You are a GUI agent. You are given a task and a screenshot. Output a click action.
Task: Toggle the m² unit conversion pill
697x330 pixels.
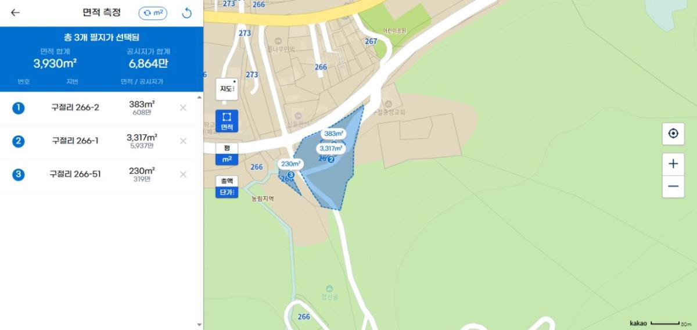coord(153,13)
